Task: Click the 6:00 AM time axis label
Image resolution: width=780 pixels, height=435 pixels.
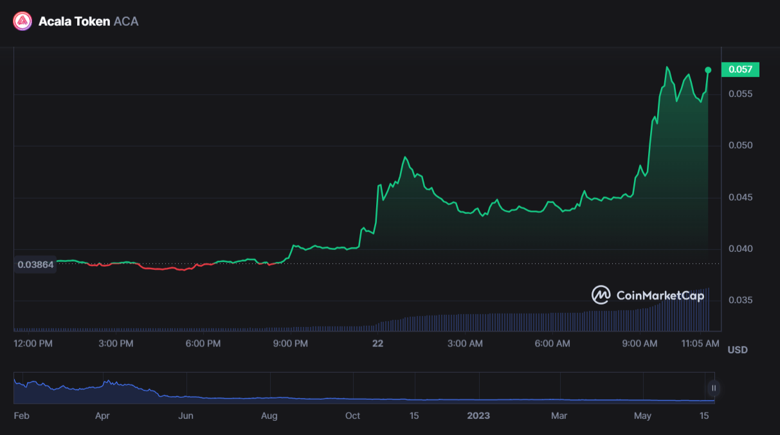Action: pyautogui.click(x=552, y=344)
